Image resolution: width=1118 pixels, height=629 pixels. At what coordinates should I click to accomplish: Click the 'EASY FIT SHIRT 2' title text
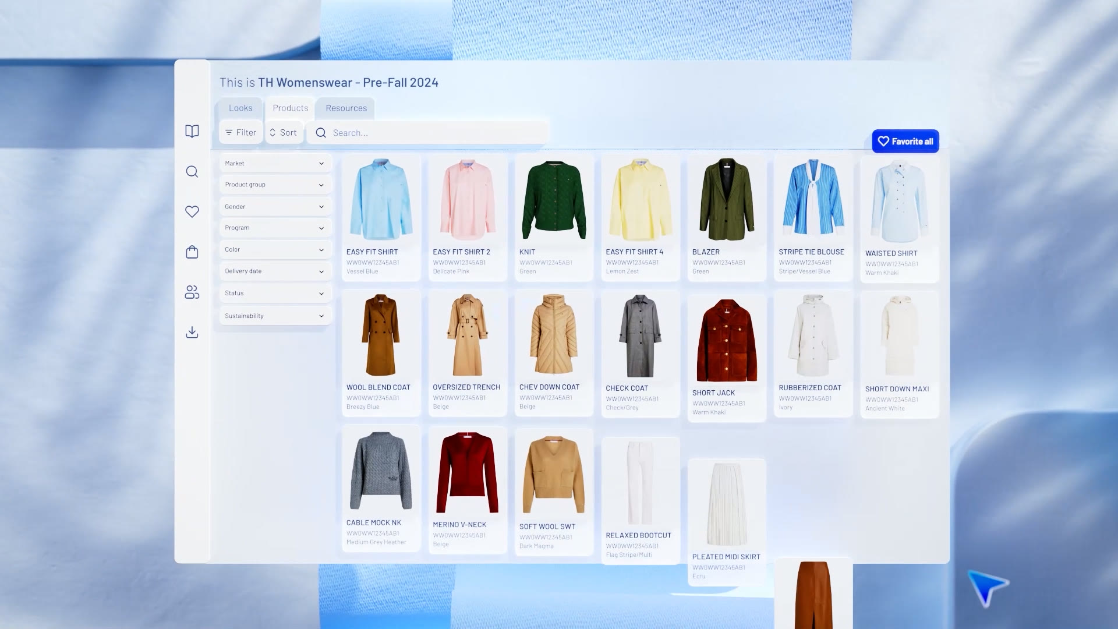461,252
